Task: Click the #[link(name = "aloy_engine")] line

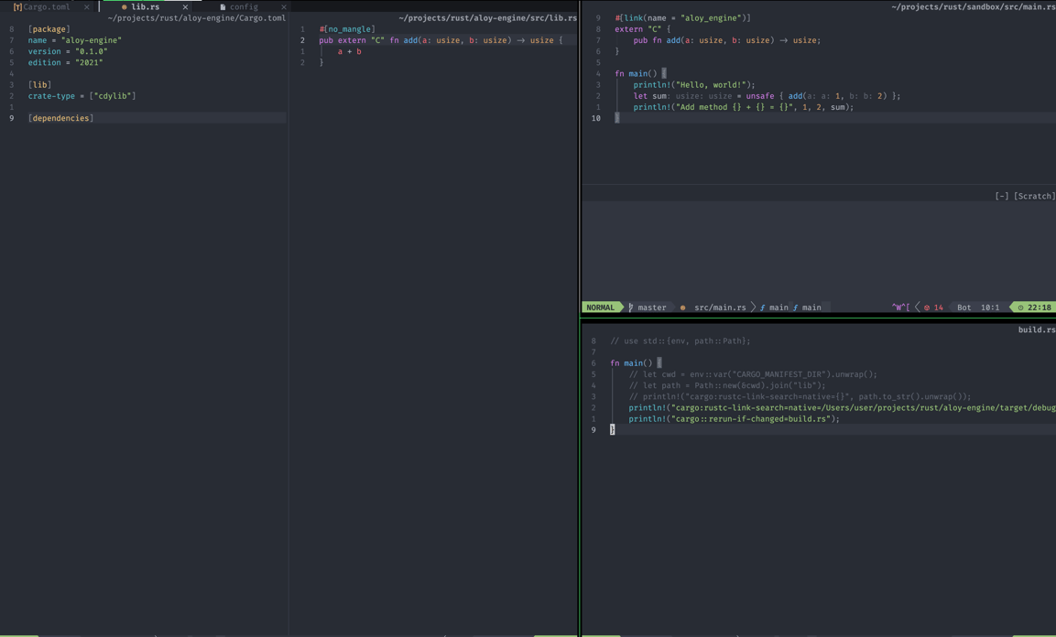Action: tap(682, 18)
